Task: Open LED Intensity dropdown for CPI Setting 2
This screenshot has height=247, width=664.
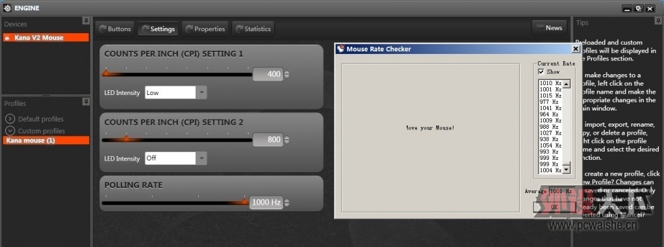Action: 201,158
